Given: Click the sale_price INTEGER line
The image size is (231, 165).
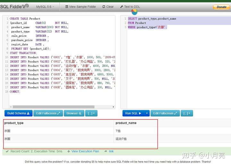Looking at the screenshot, I should pyautogui.click(x=30, y=36).
